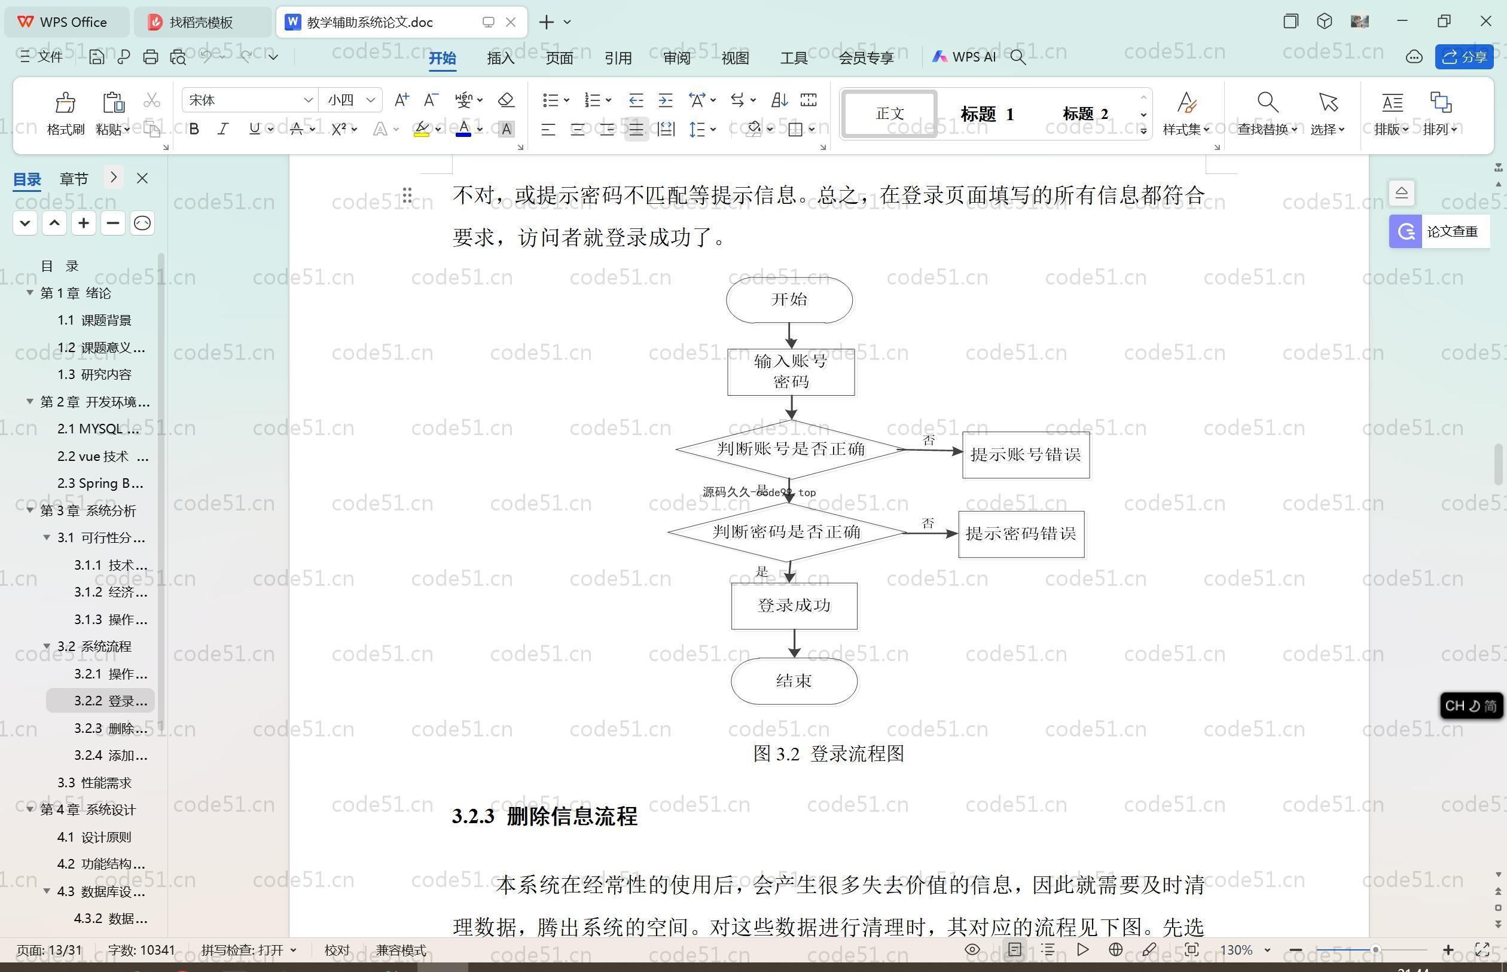Click the Save document icon
The image size is (1507, 972).
tap(96, 57)
